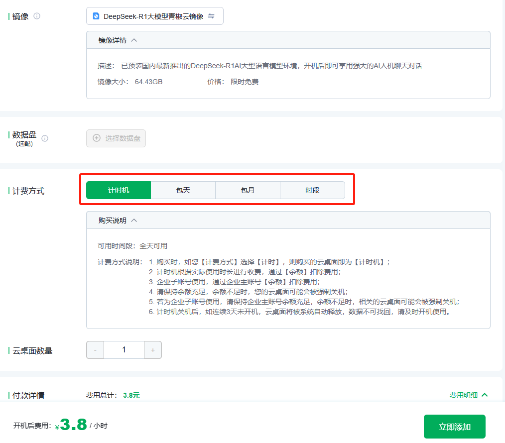Click rule 4 line about 余额不足 强制关机

[249, 292]
